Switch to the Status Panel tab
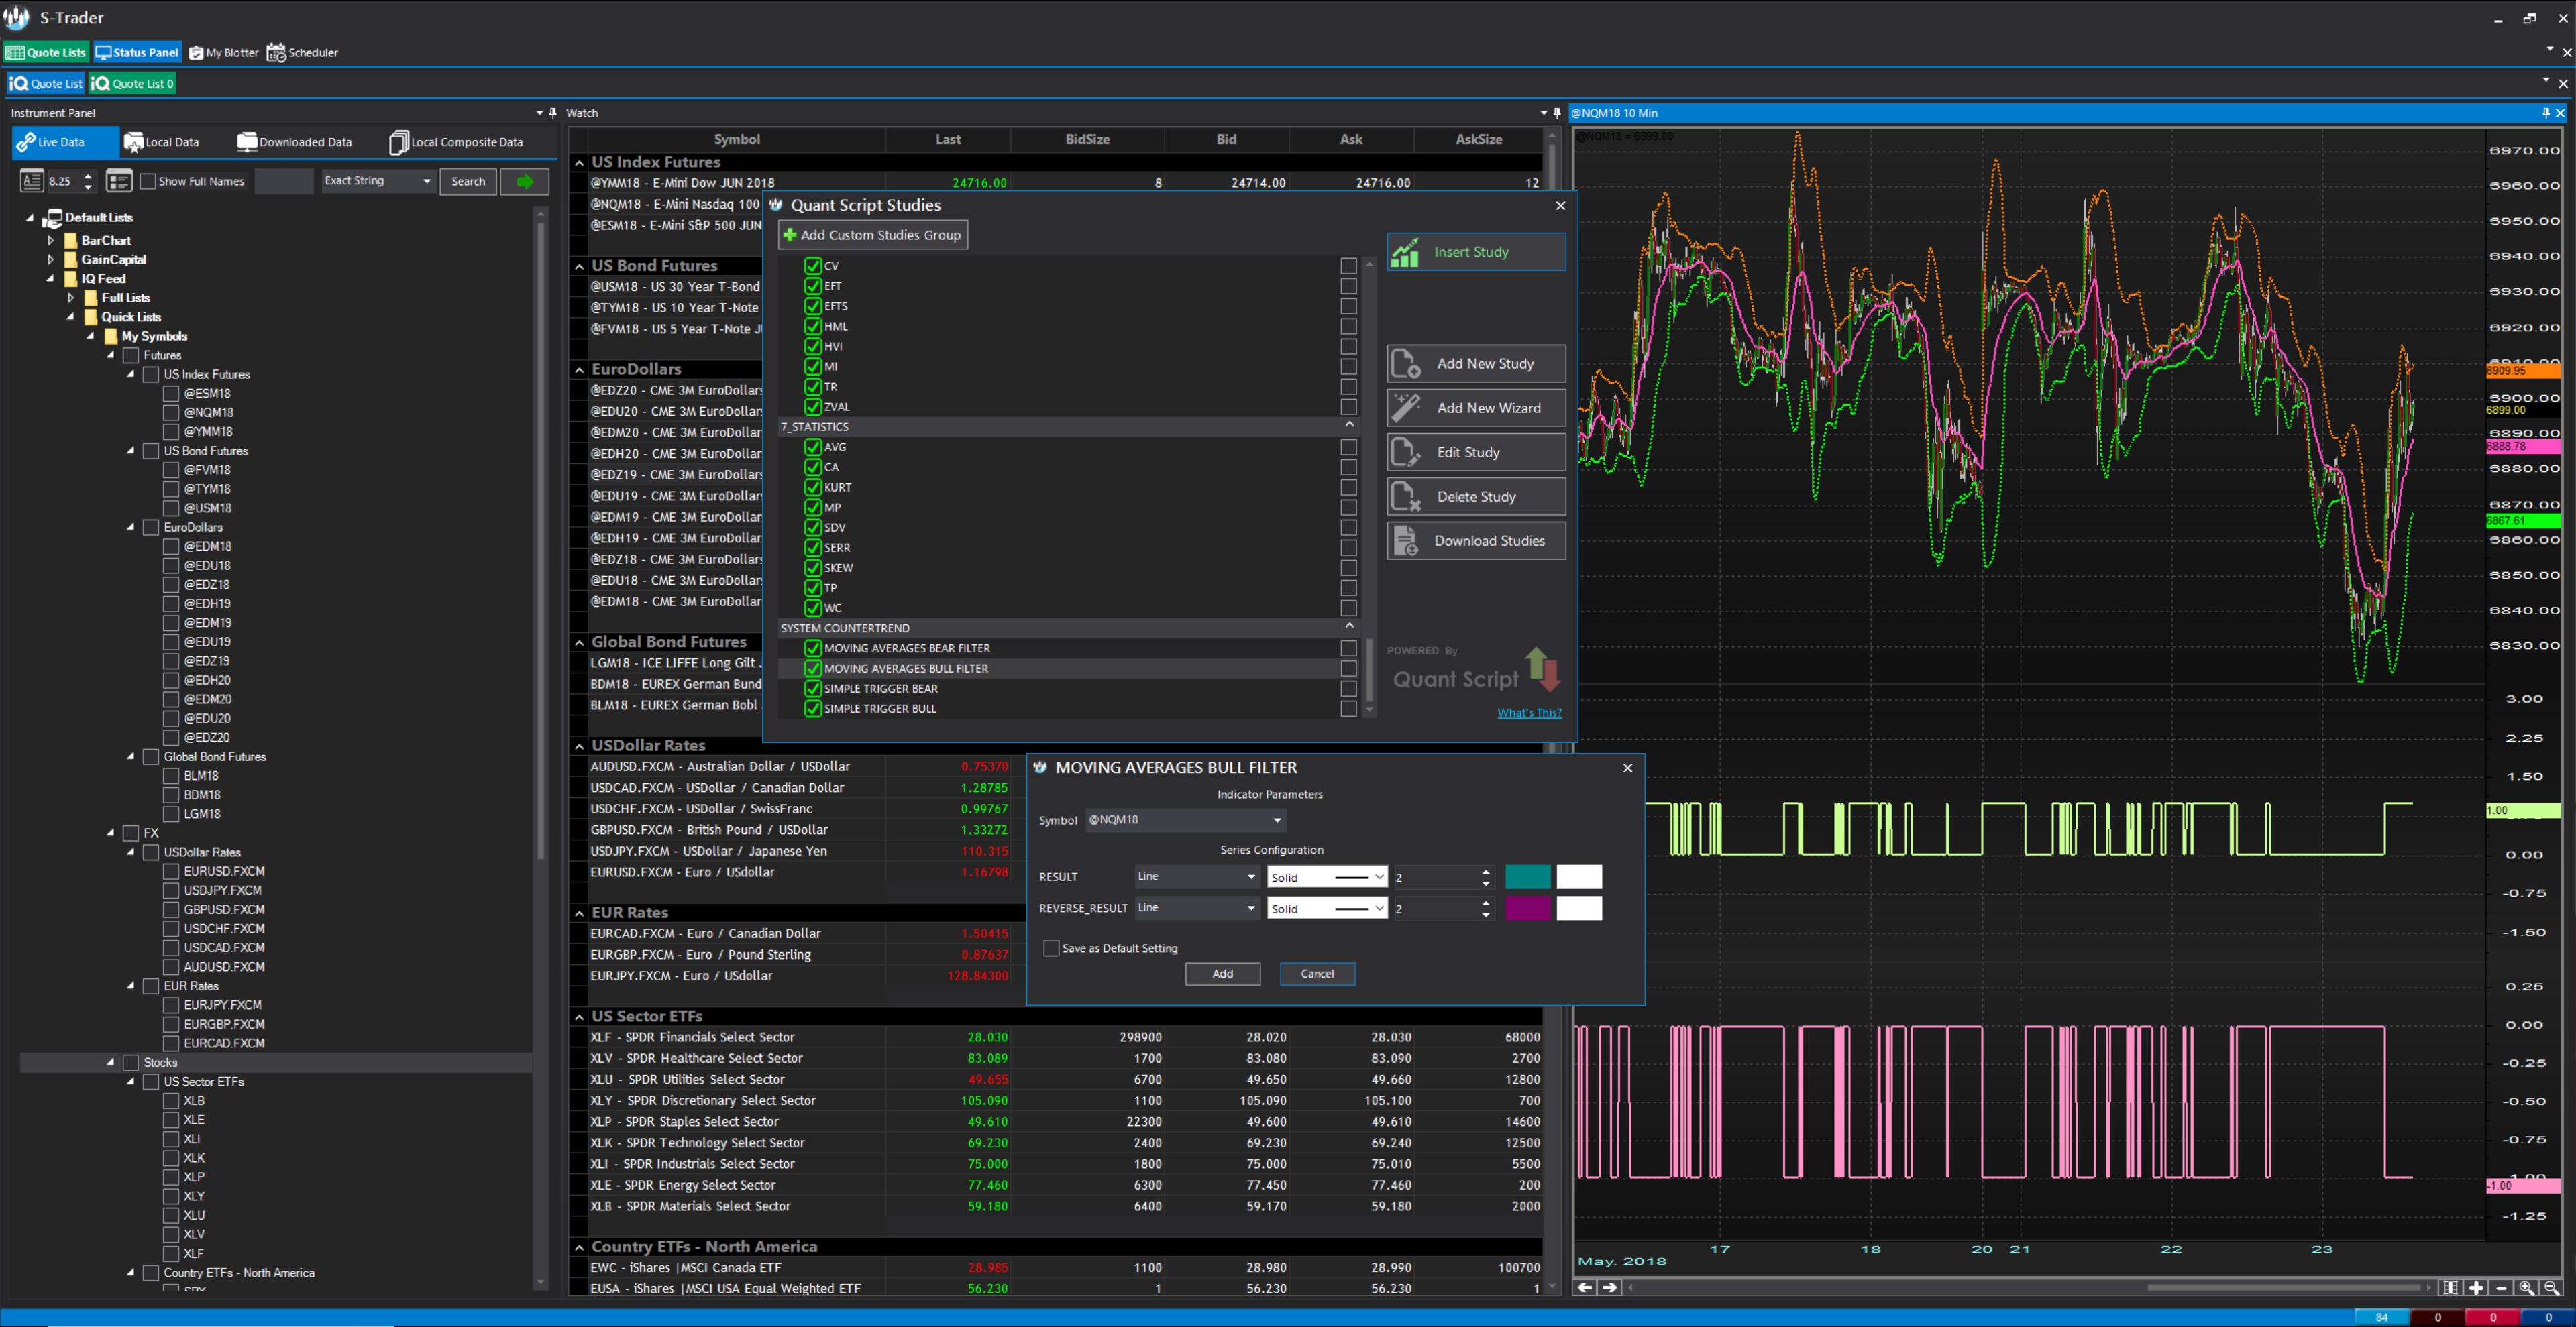The height and width of the screenshot is (1327, 2576). tap(137, 53)
